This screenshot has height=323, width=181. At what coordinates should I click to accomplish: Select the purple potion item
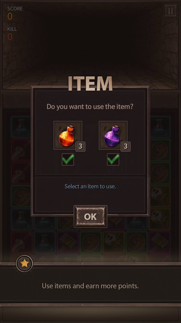pos(113,135)
